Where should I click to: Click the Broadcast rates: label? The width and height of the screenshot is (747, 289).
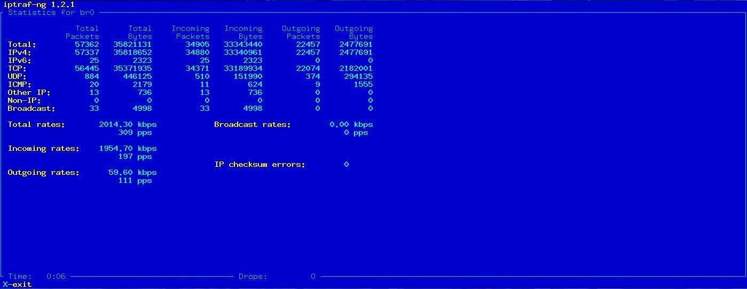pos(253,124)
